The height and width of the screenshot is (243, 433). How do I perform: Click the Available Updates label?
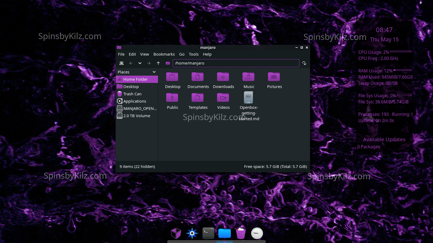tap(384, 140)
